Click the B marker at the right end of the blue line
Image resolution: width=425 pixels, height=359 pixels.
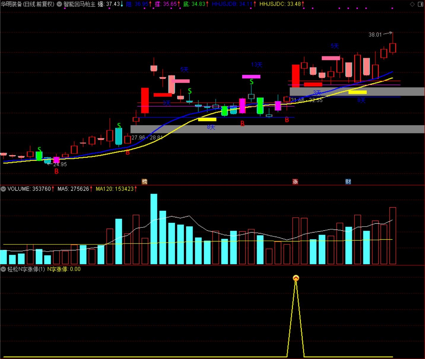coord(287,120)
